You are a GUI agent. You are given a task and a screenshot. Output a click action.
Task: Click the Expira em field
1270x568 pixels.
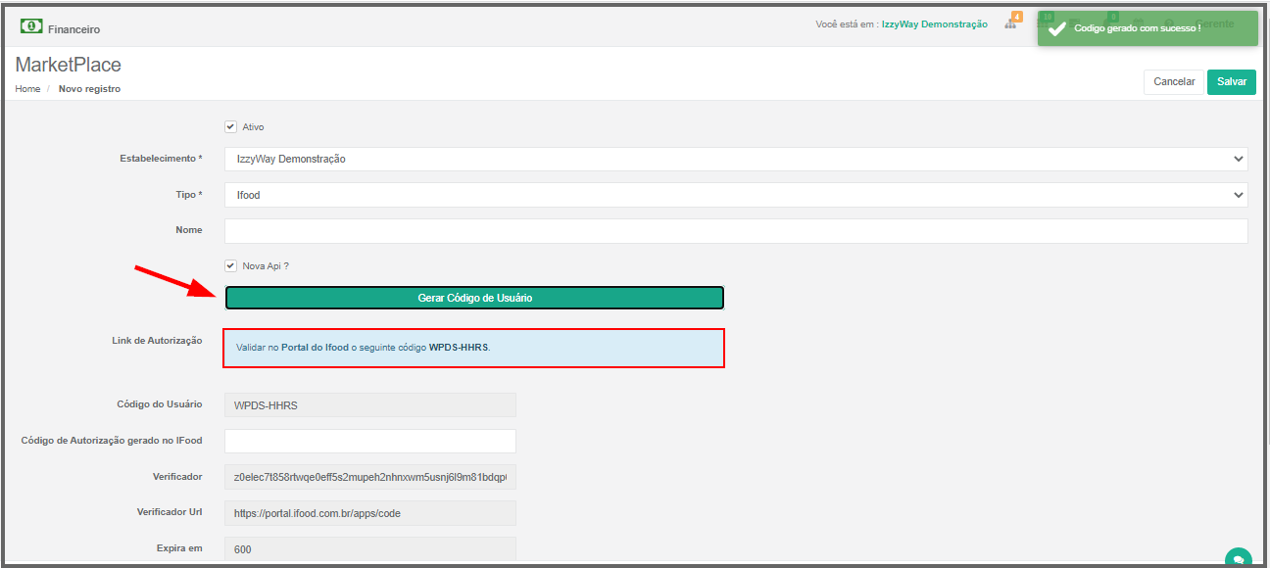coord(370,548)
